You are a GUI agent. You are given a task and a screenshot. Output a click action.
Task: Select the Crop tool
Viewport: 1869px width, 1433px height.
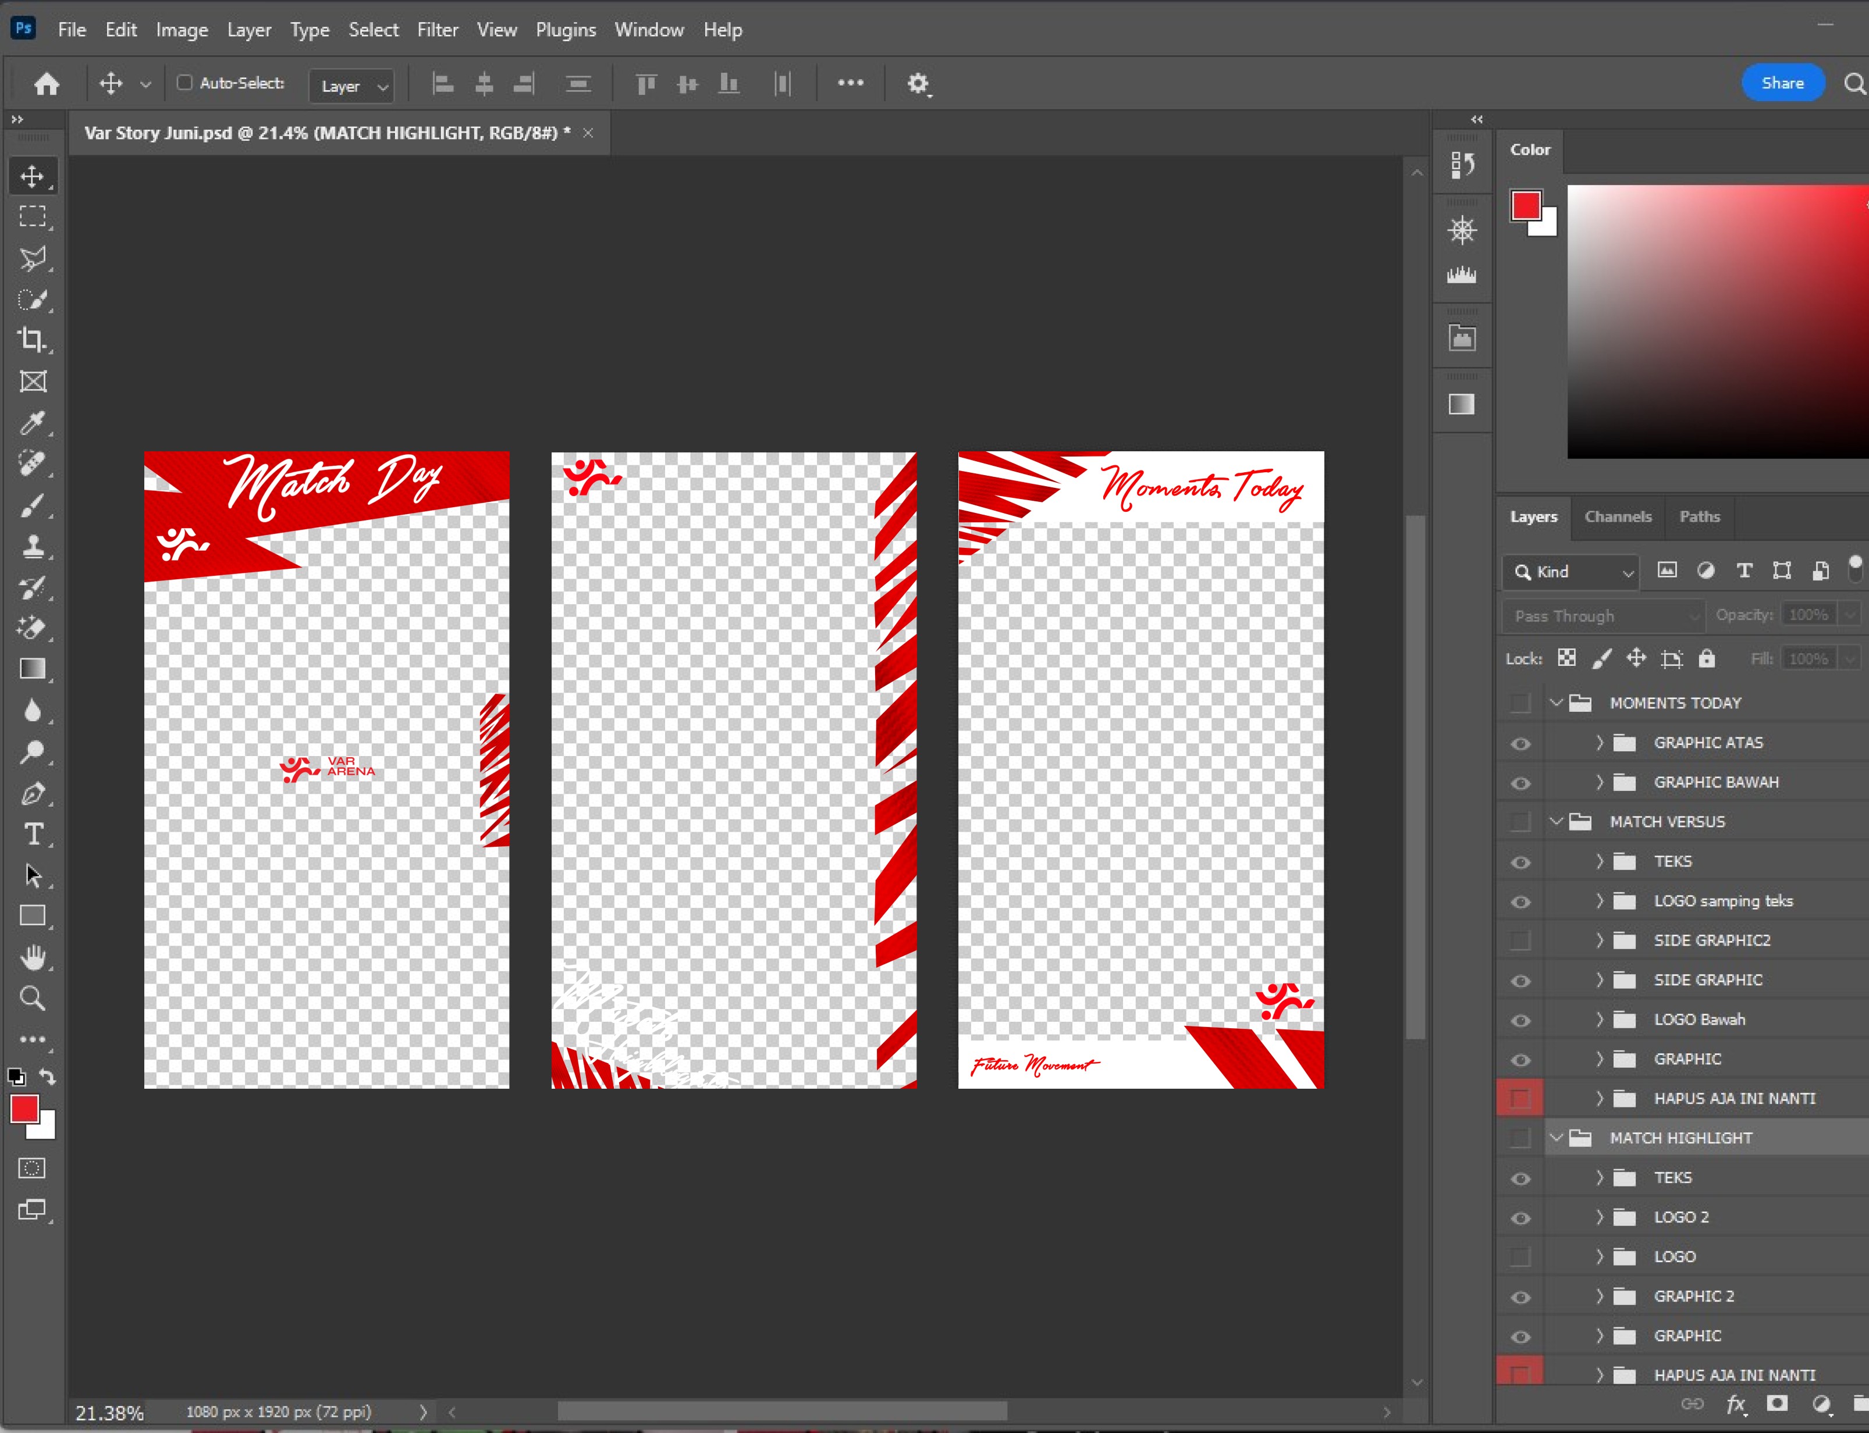[x=33, y=340]
